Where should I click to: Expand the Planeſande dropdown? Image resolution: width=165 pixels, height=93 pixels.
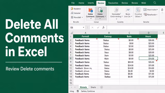tap(157, 15)
